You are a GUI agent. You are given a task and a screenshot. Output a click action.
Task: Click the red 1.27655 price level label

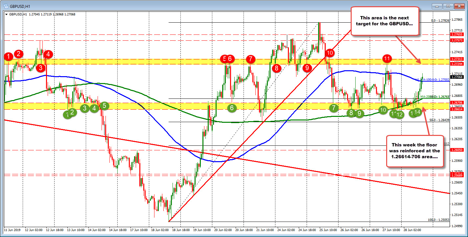pyautogui.click(x=456, y=34)
